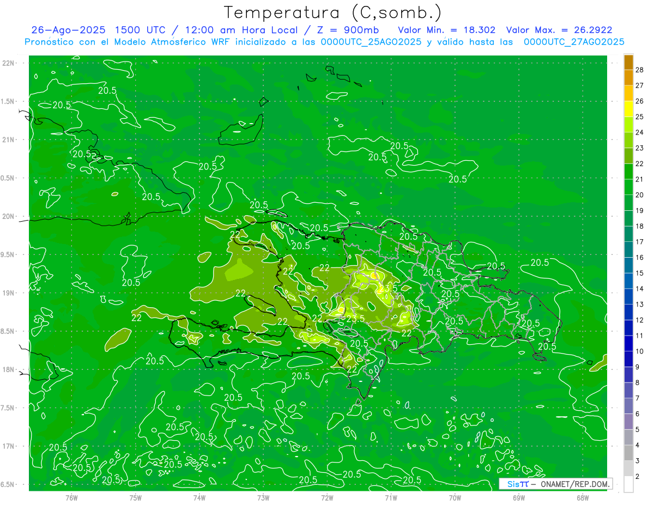Click the '18N' latitude axis label

coord(8,370)
